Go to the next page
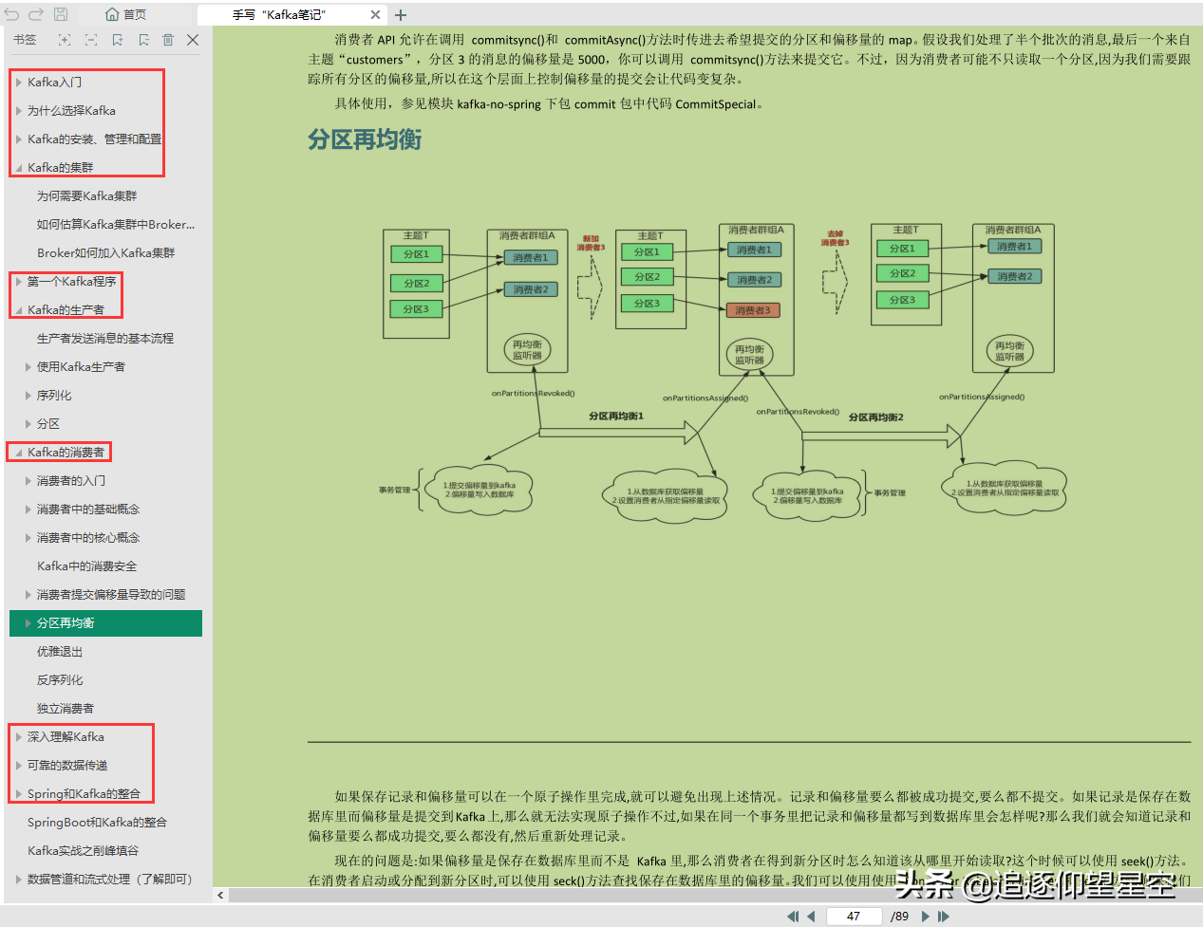The width and height of the screenshot is (1203, 927). tap(926, 917)
